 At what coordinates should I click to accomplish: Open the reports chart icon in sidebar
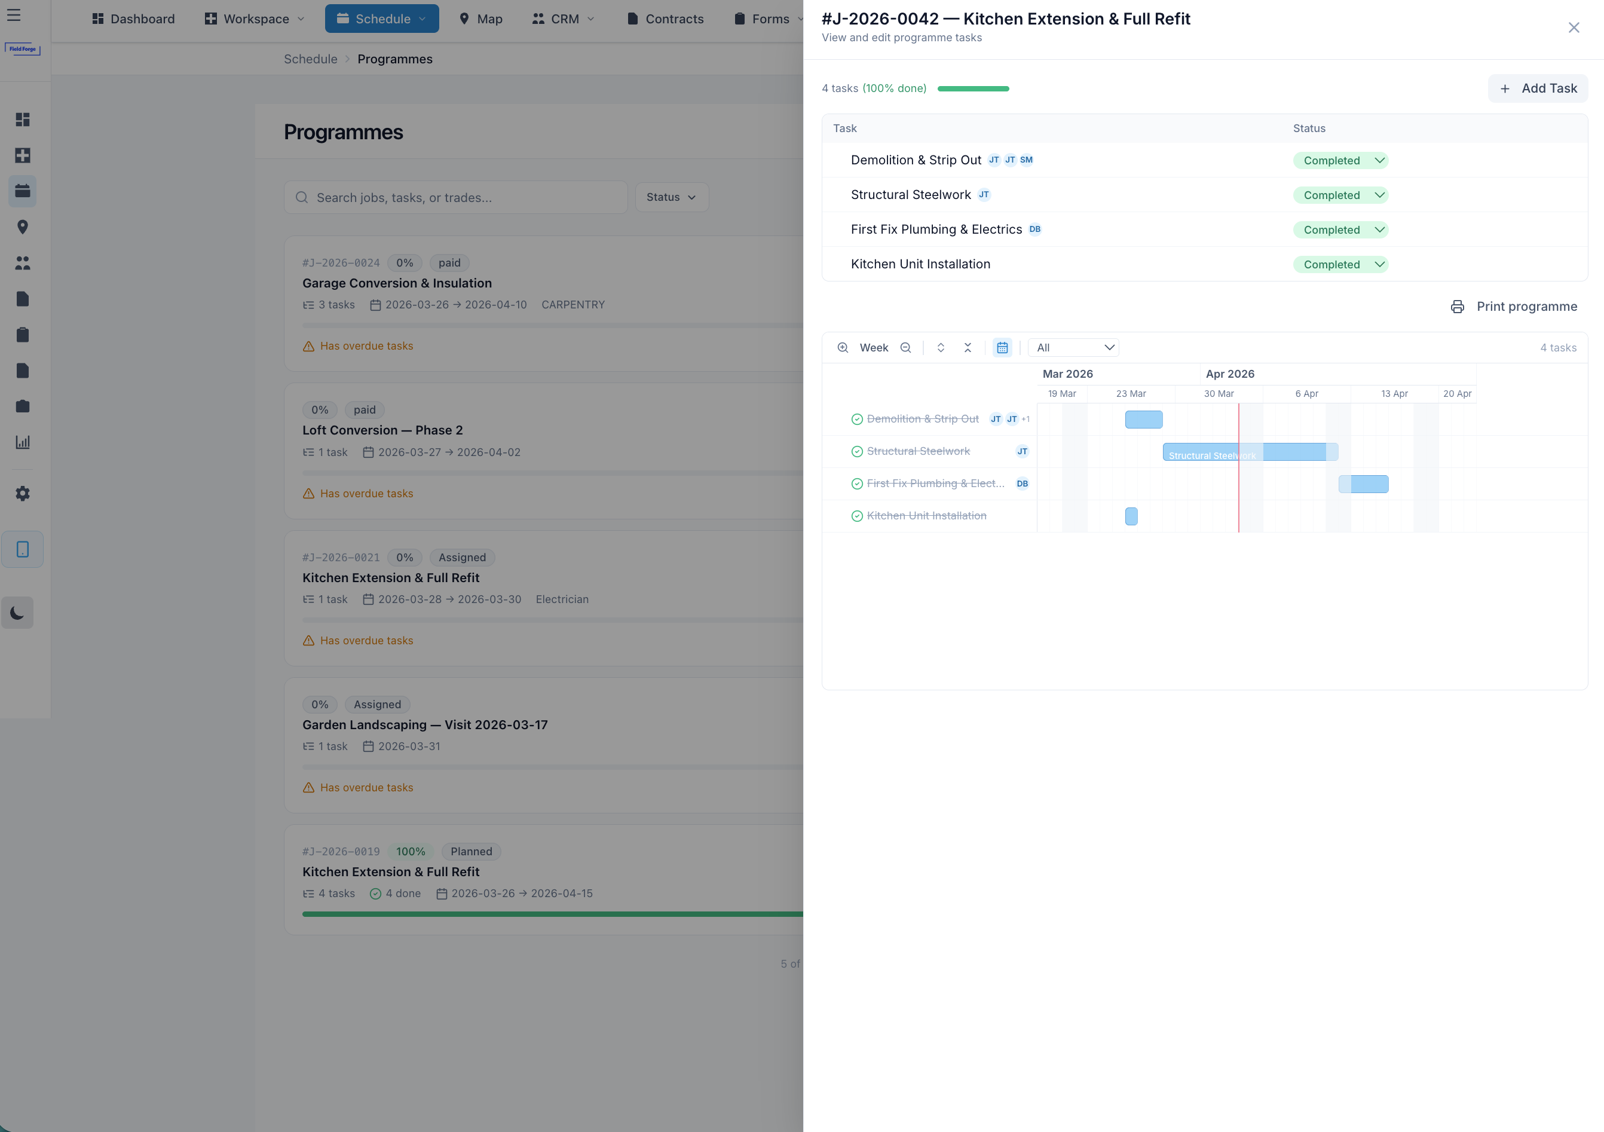click(x=22, y=442)
